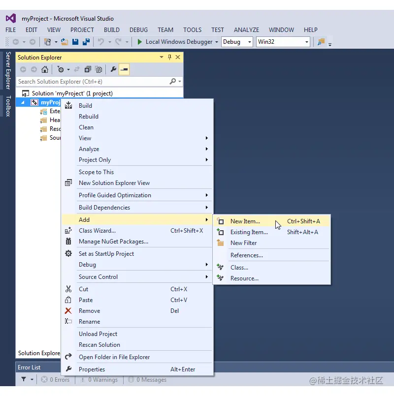Collapse the myProject tree node
The height and width of the screenshot is (396, 394).
click(23, 102)
